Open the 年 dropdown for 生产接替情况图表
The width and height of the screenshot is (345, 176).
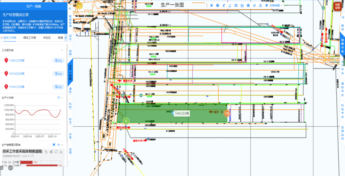(x=60, y=145)
